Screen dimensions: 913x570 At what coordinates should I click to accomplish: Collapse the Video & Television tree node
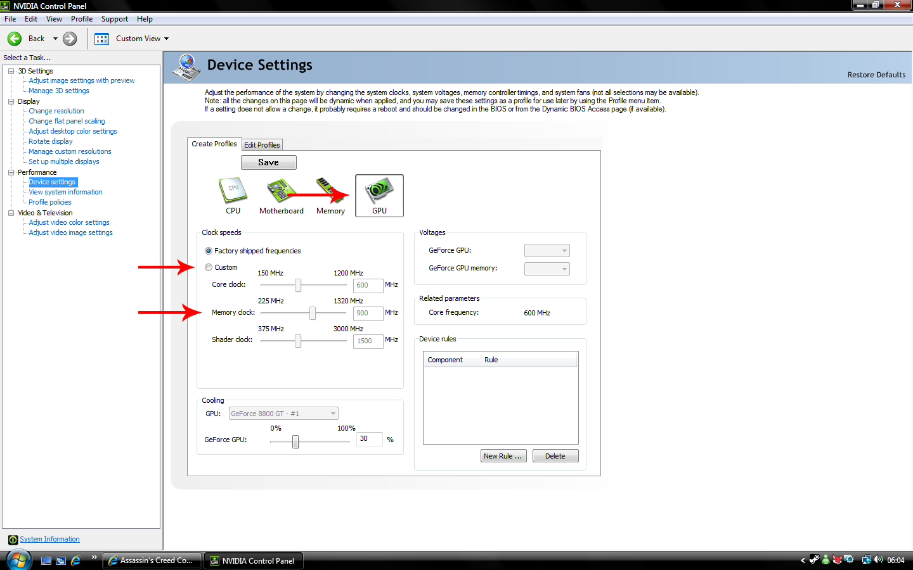click(x=11, y=213)
